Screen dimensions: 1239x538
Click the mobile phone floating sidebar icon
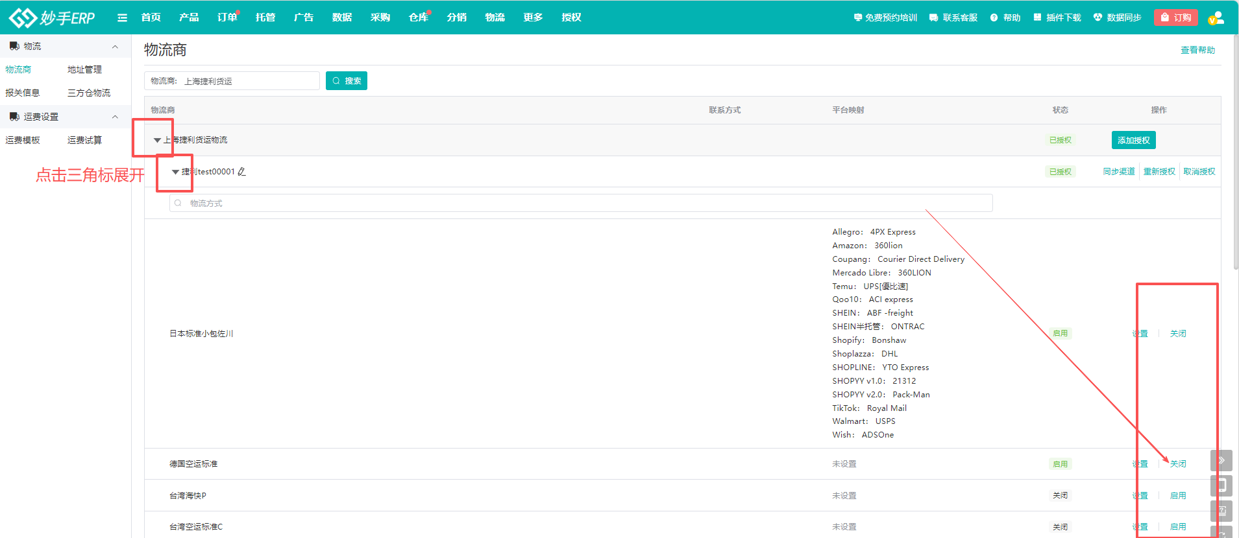(1221, 485)
